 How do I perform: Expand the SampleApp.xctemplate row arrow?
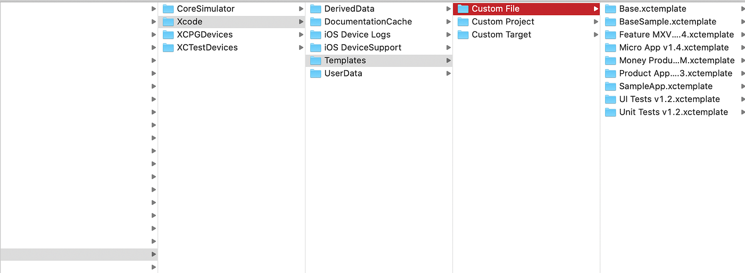point(742,87)
